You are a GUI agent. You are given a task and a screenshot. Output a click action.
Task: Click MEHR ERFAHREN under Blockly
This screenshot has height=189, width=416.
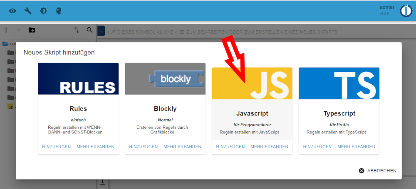click(x=183, y=147)
